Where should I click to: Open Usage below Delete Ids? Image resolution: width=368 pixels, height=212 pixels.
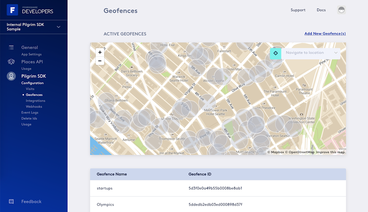click(26, 125)
